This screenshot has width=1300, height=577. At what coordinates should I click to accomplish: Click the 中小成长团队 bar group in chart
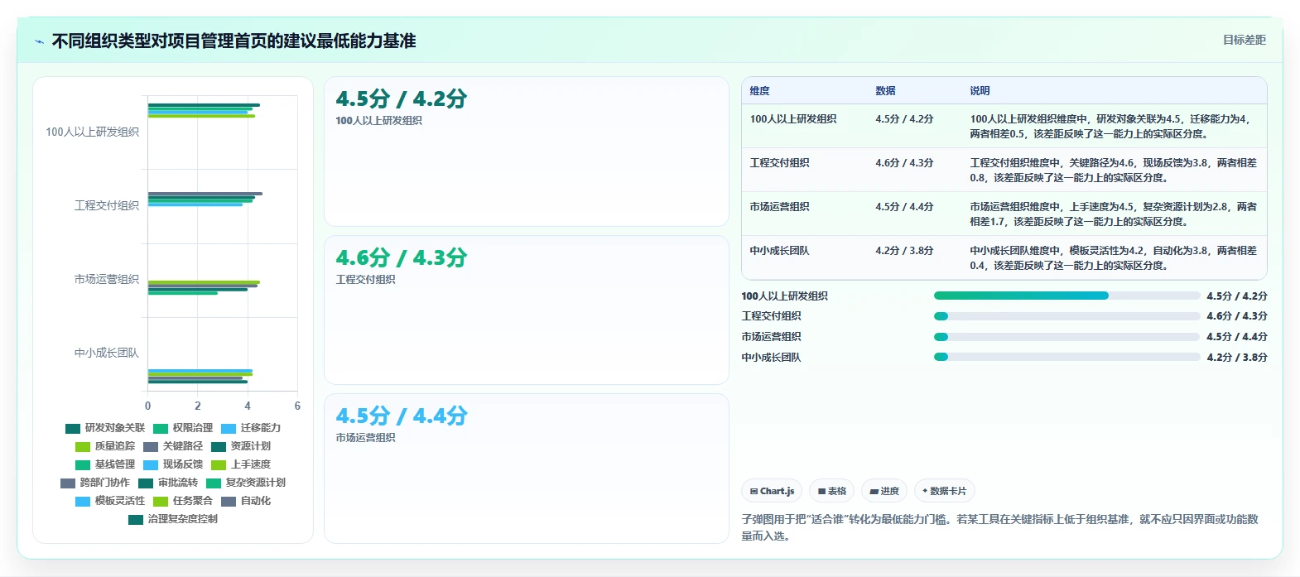coord(200,377)
